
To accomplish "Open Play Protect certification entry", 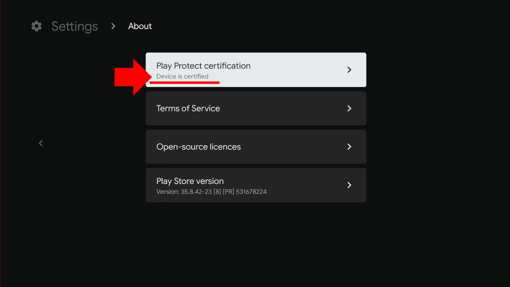I will (x=203, y=66).
